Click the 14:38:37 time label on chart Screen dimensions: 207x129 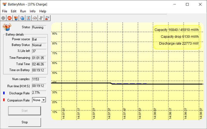(201, 113)
